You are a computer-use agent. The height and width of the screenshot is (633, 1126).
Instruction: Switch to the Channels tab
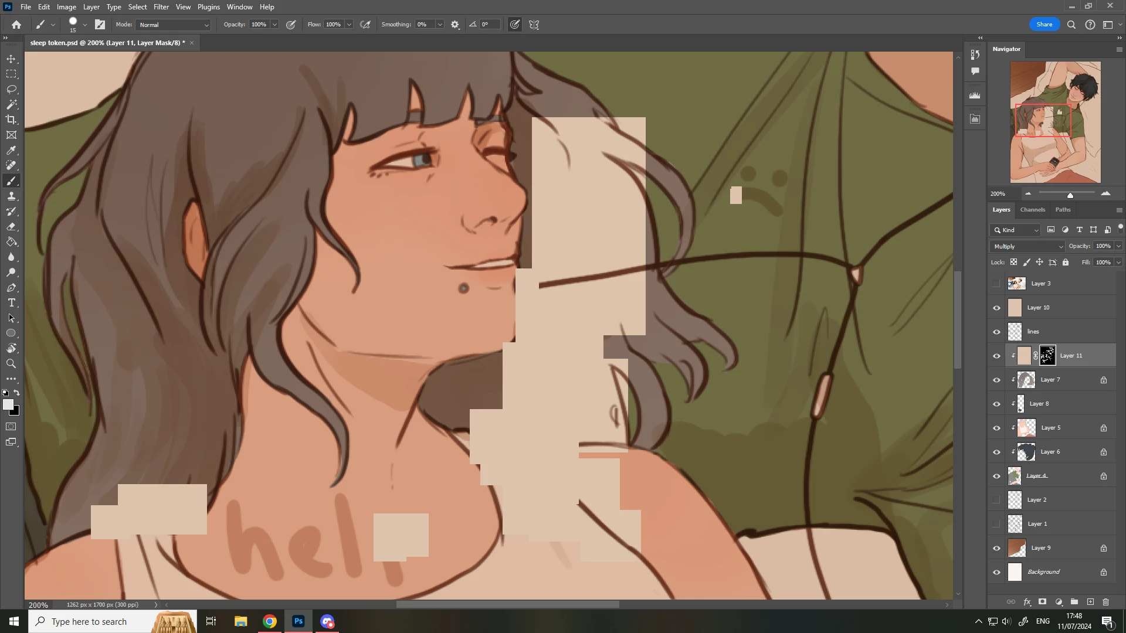(x=1032, y=210)
